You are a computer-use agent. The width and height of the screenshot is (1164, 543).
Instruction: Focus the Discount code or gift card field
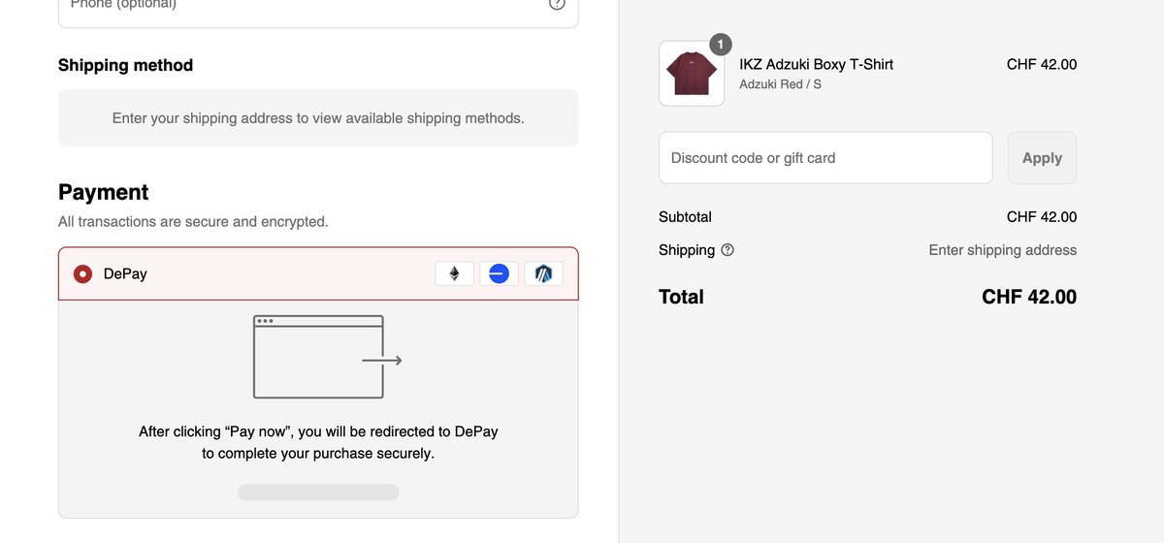coord(825,158)
